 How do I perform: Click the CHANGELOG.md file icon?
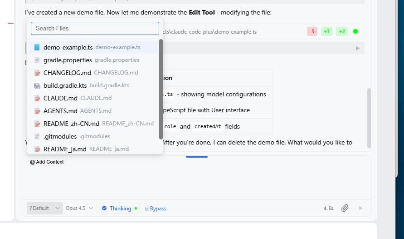click(37, 73)
